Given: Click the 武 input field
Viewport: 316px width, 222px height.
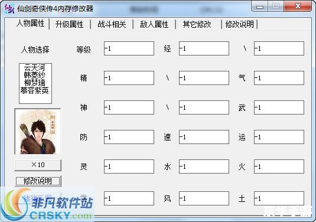Looking at the screenshot, I should (x=279, y=107).
